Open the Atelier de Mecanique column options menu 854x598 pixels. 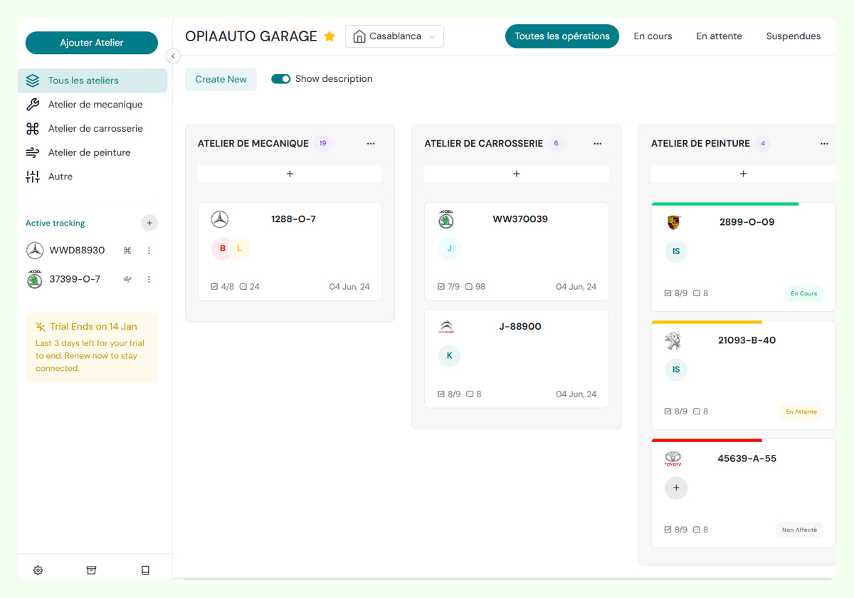371,144
